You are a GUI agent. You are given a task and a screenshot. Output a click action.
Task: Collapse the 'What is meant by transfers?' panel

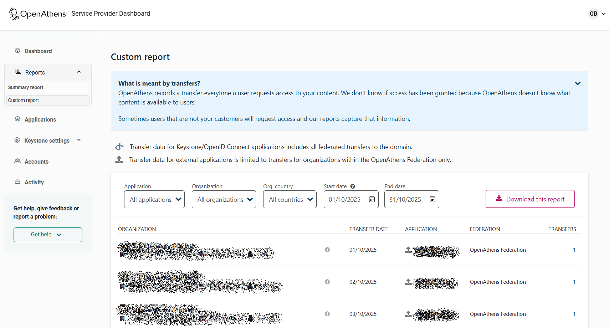[x=578, y=83]
